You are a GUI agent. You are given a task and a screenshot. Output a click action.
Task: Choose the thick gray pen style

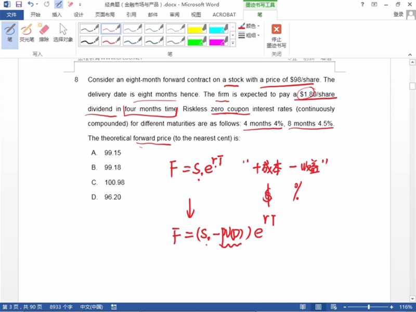(175, 41)
